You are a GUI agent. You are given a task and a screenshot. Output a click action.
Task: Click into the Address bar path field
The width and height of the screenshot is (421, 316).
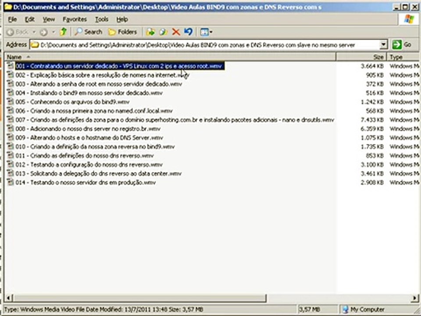(204, 45)
